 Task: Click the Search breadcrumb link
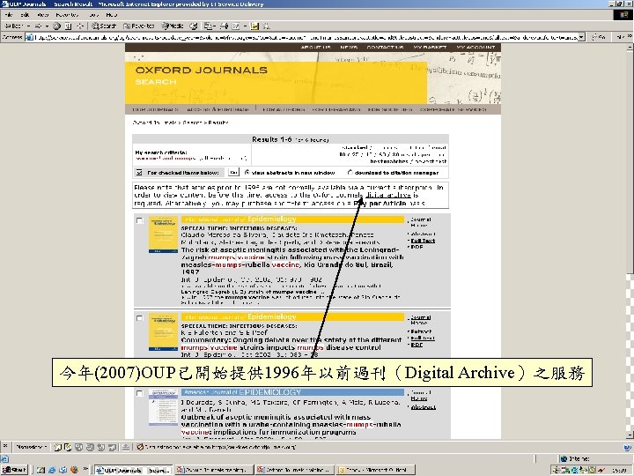click(193, 123)
